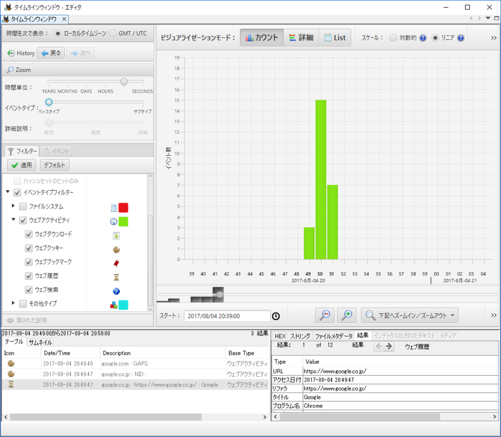
Task: Click cookie icon in google.co.jp NID row
Action: point(11,374)
